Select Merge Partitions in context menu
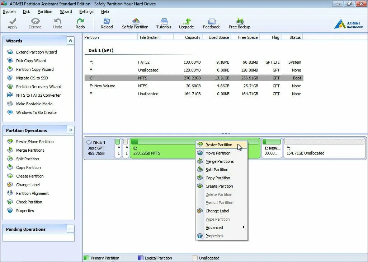Viewport: 368px width, 262px height. [x=221, y=161]
